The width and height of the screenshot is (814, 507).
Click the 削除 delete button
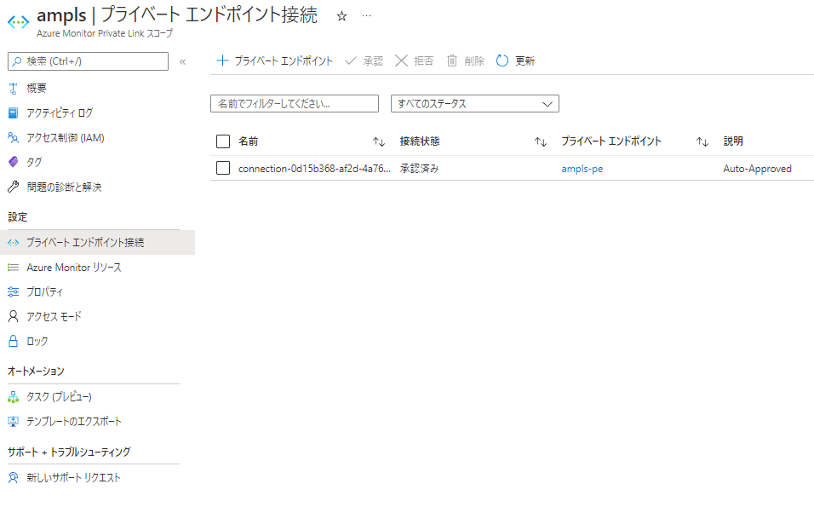465,60
